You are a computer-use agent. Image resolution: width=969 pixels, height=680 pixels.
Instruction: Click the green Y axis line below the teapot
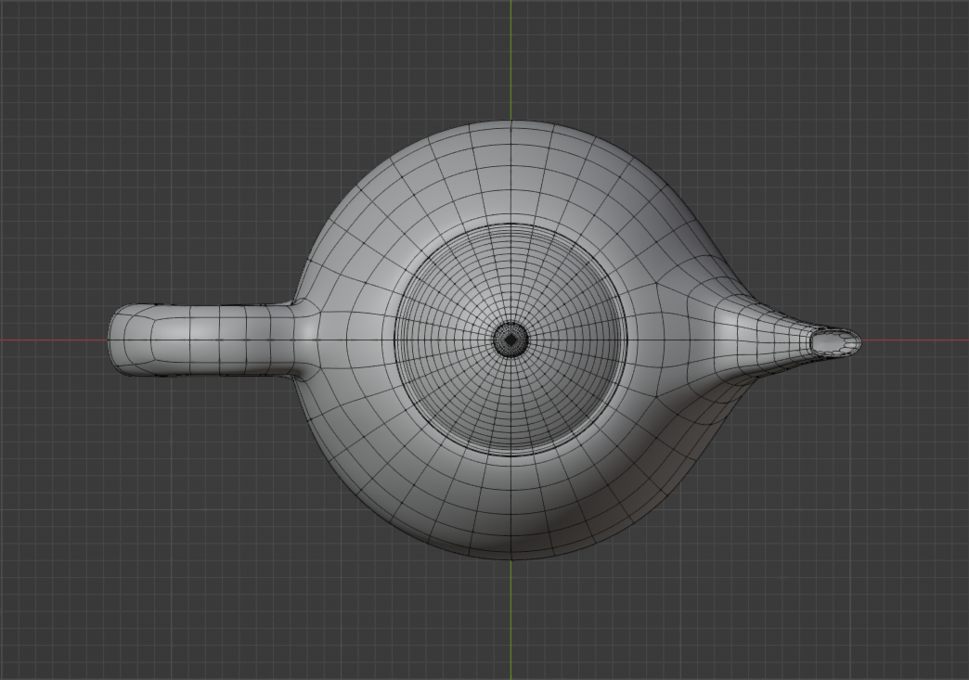click(510, 622)
